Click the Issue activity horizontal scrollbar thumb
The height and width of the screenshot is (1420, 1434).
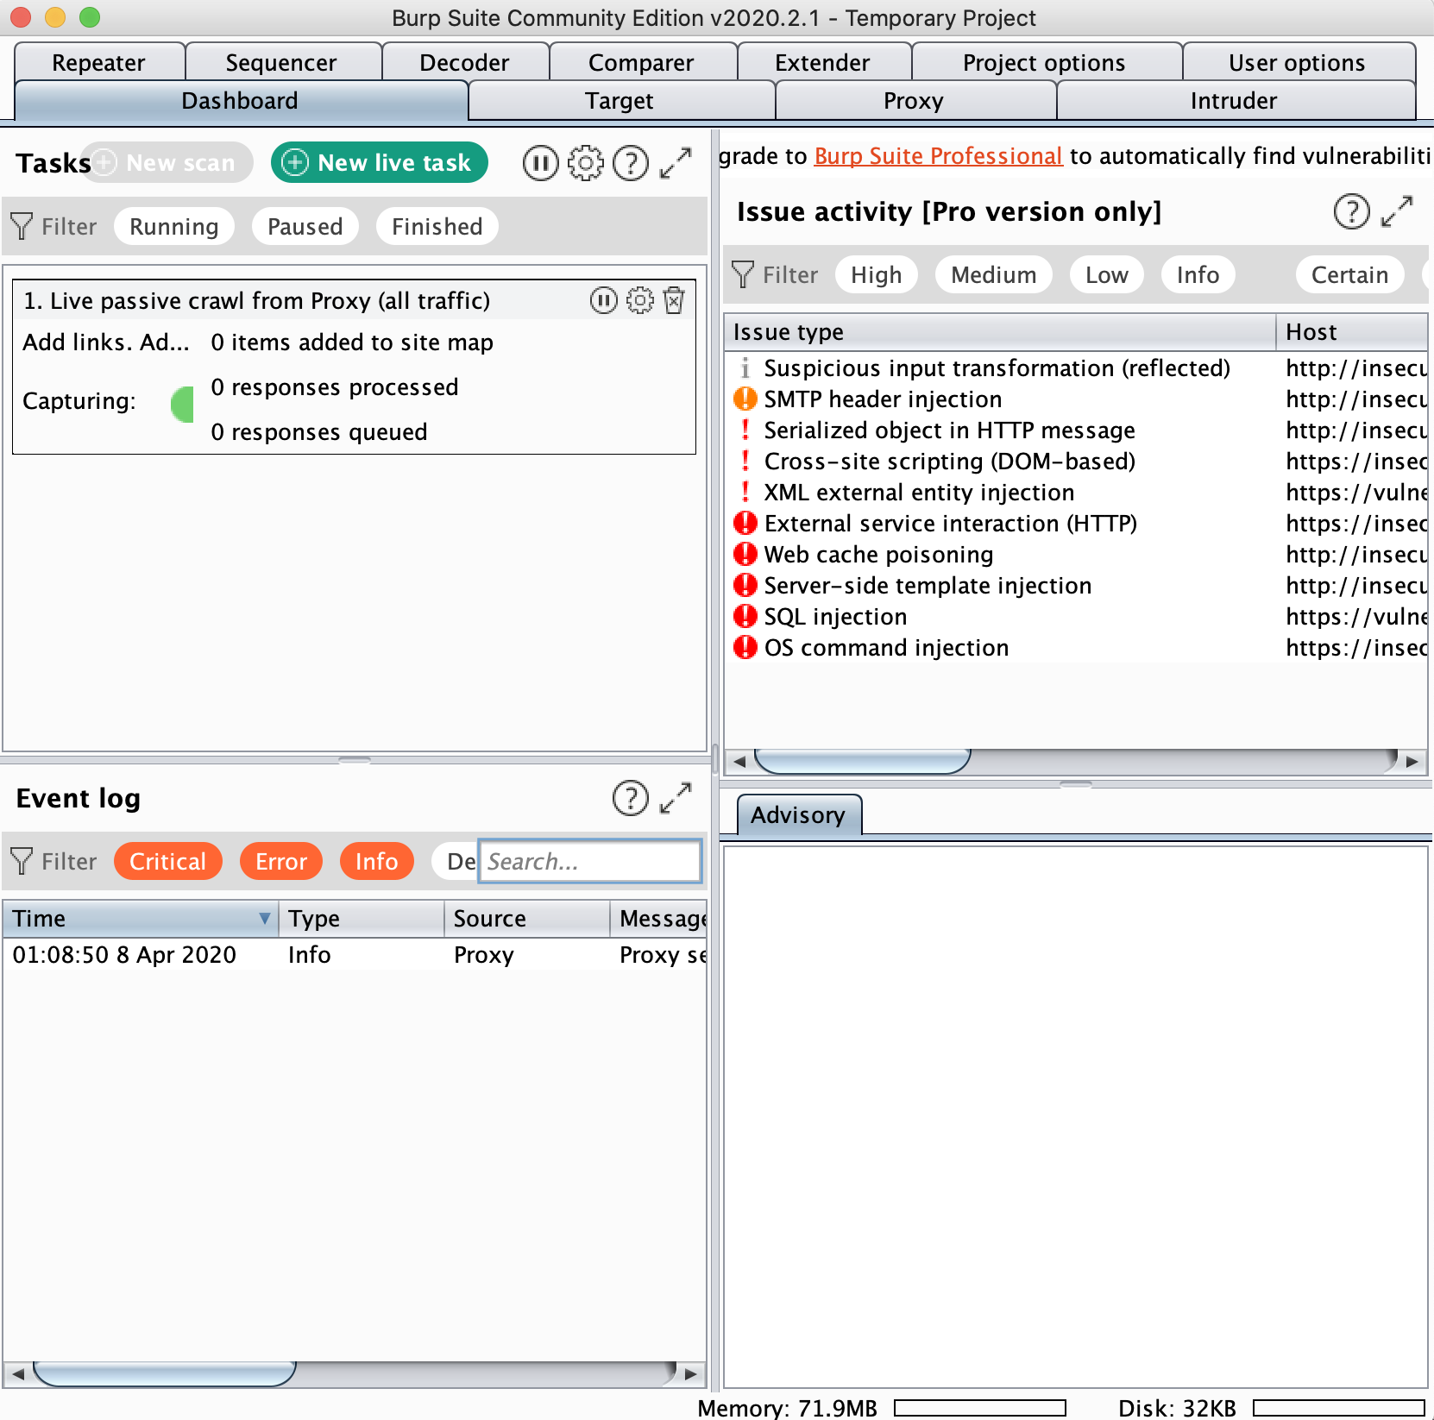[x=863, y=761]
